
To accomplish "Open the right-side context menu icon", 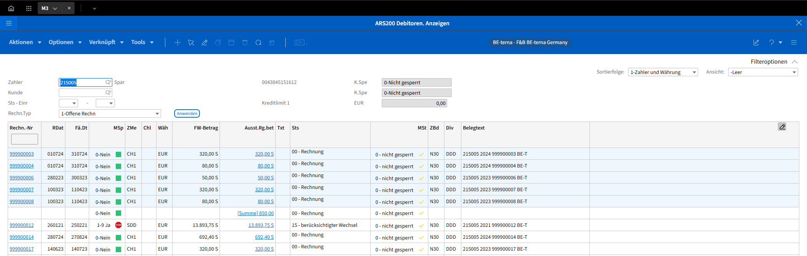I will pos(794,43).
